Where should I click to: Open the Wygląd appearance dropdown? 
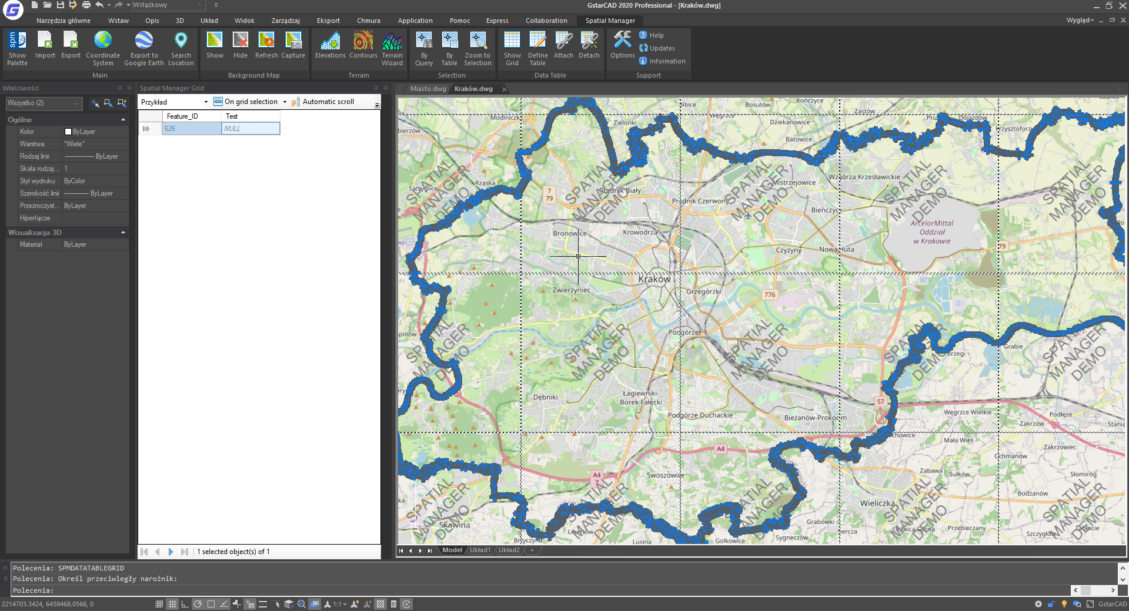(x=1080, y=20)
